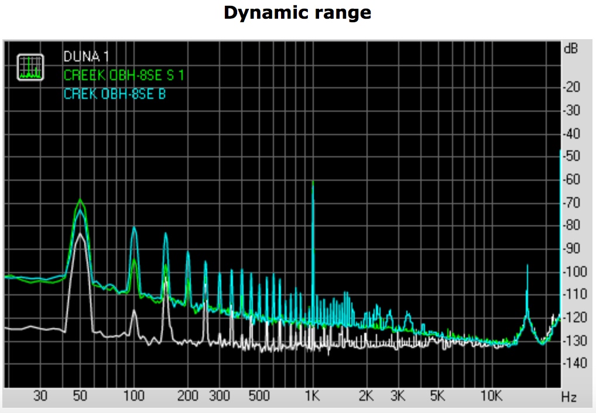Click the dB unit label on the vertical axis
The image size is (596, 413).
click(570, 49)
